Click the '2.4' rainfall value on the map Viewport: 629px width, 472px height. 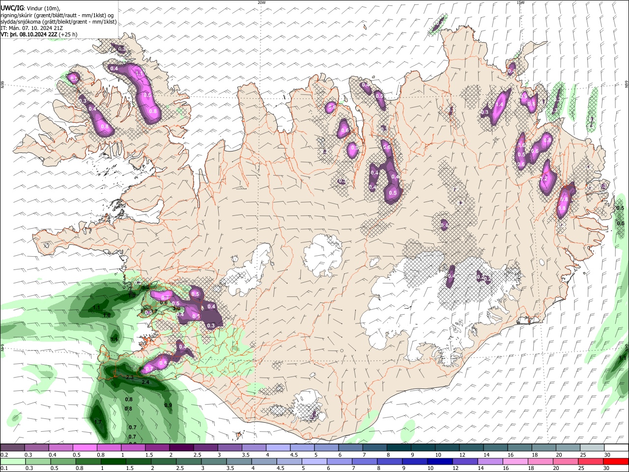[x=145, y=382]
